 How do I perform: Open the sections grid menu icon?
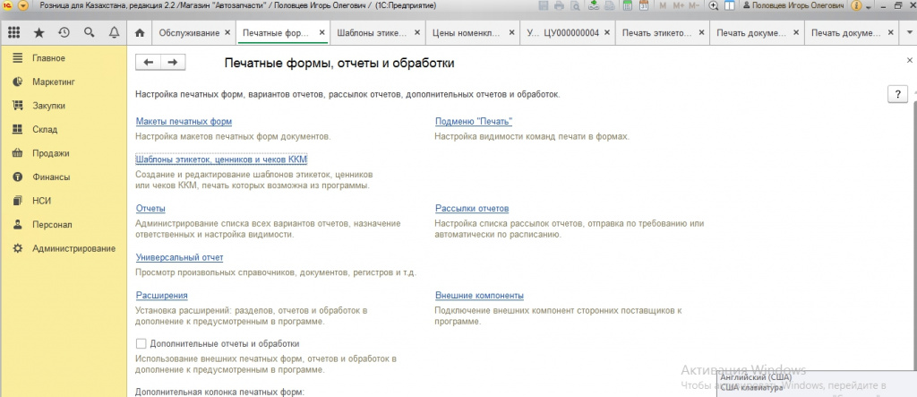click(14, 33)
